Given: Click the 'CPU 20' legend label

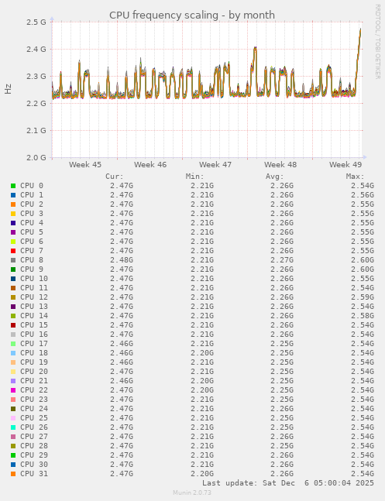Looking at the screenshot, I should pyautogui.click(x=34, y=372).
